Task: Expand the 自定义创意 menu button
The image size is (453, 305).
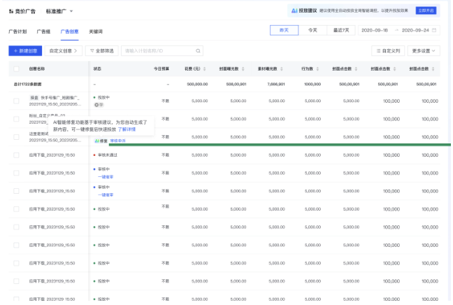Action: click(x=64, y=51)
